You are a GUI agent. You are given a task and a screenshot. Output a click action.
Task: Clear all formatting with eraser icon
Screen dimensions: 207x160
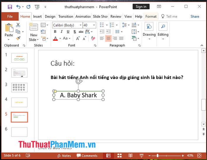click(93, 38)
